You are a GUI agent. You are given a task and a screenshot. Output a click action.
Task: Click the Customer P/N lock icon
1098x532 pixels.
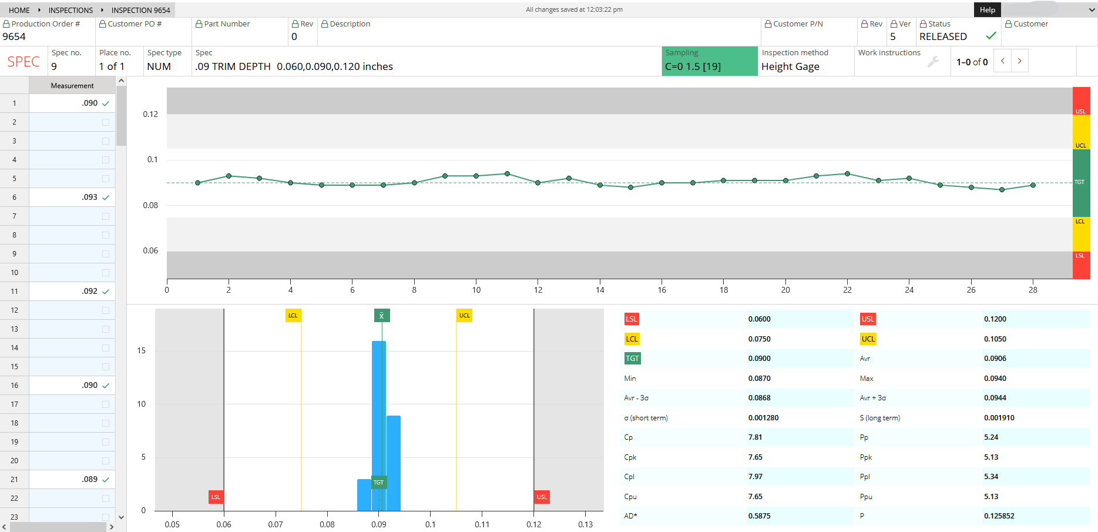click(768, 24)
